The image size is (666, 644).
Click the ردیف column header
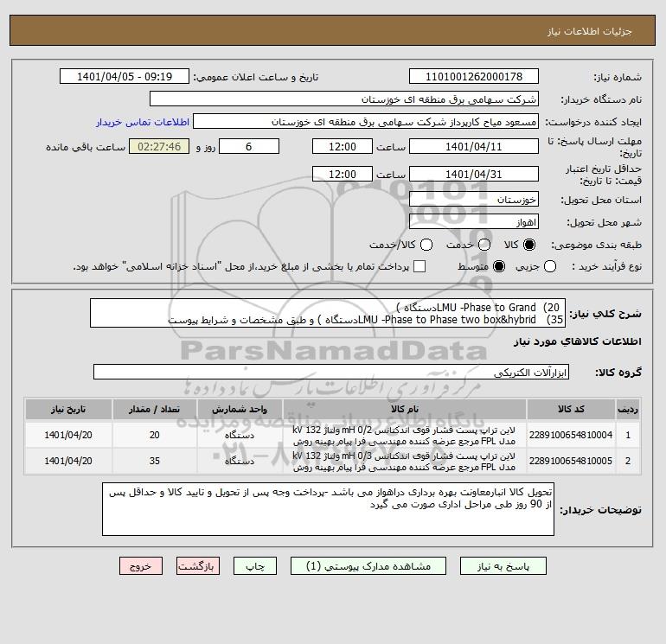click(x=628, y=409)
